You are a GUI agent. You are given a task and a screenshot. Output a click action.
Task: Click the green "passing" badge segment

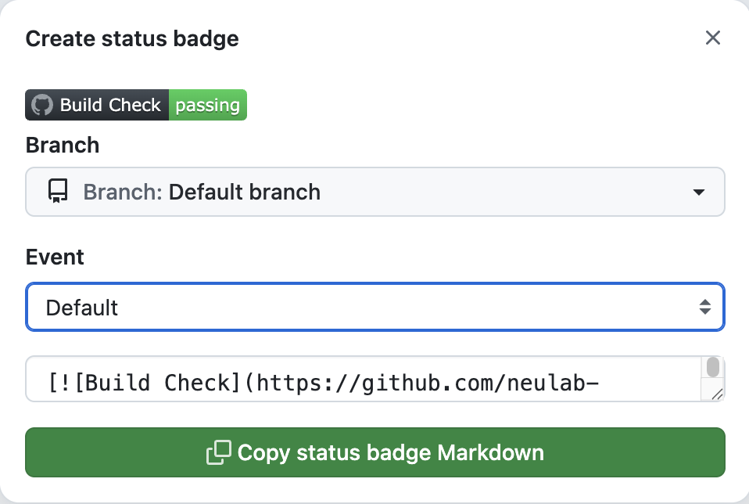pyautogui.click(x=208, y=105)
